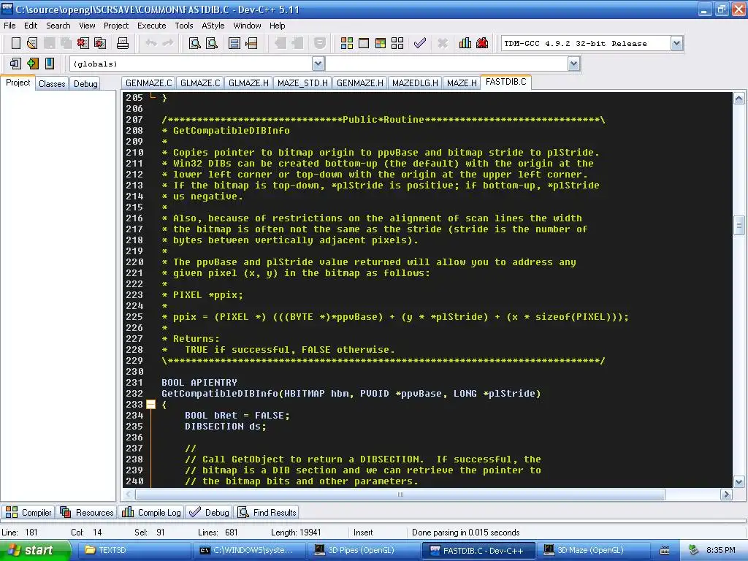Click the 'BOOL bRet = FALSE;' code line
The image size is (748, 561).
point(237,416)
